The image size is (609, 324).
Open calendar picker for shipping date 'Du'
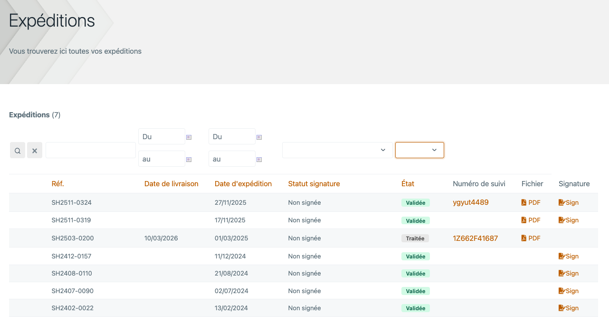pyautogui.click(x=259, y=137)
